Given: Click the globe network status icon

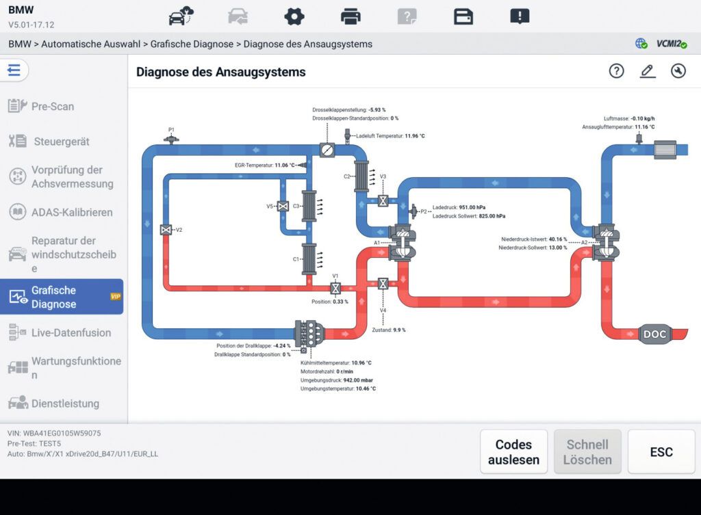Looking at the screenshot, I should (x=641, y=44).
